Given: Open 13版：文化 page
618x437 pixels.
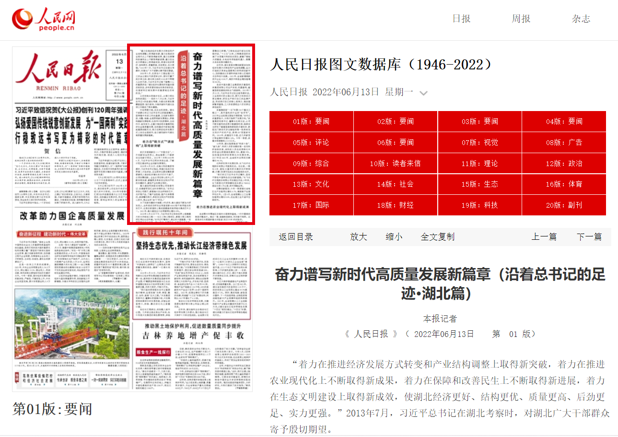Looking at the screenshot, I should tap(311, 184).
